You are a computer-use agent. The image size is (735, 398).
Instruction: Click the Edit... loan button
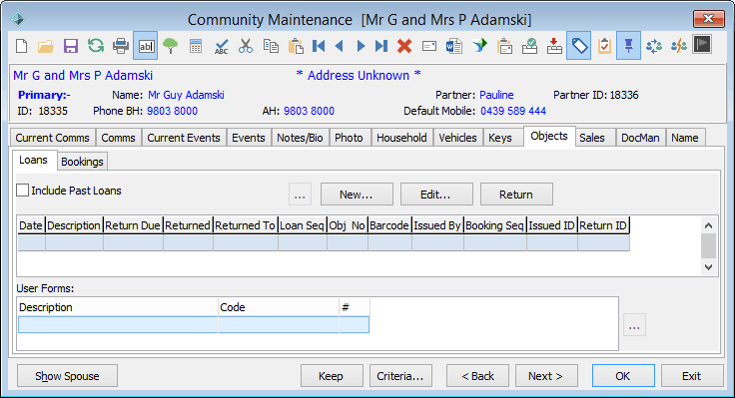pyautogui.click(x=436, y=195)
